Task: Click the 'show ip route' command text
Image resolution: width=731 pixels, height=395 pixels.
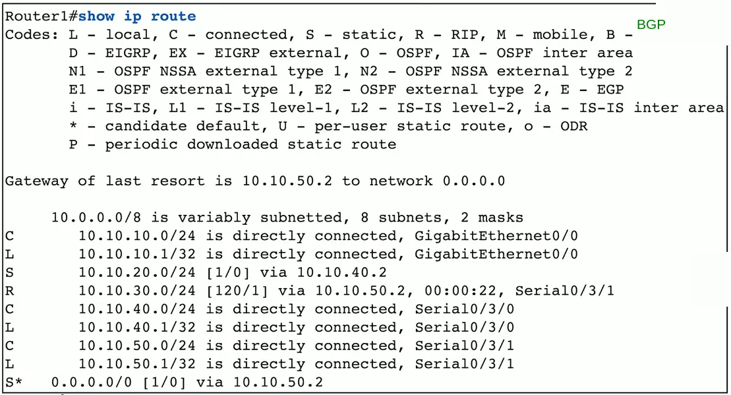Action: pos(137,16)
